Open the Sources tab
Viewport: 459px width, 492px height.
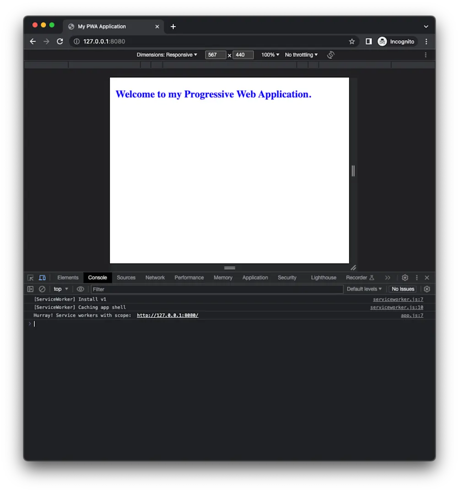(126, 278)
